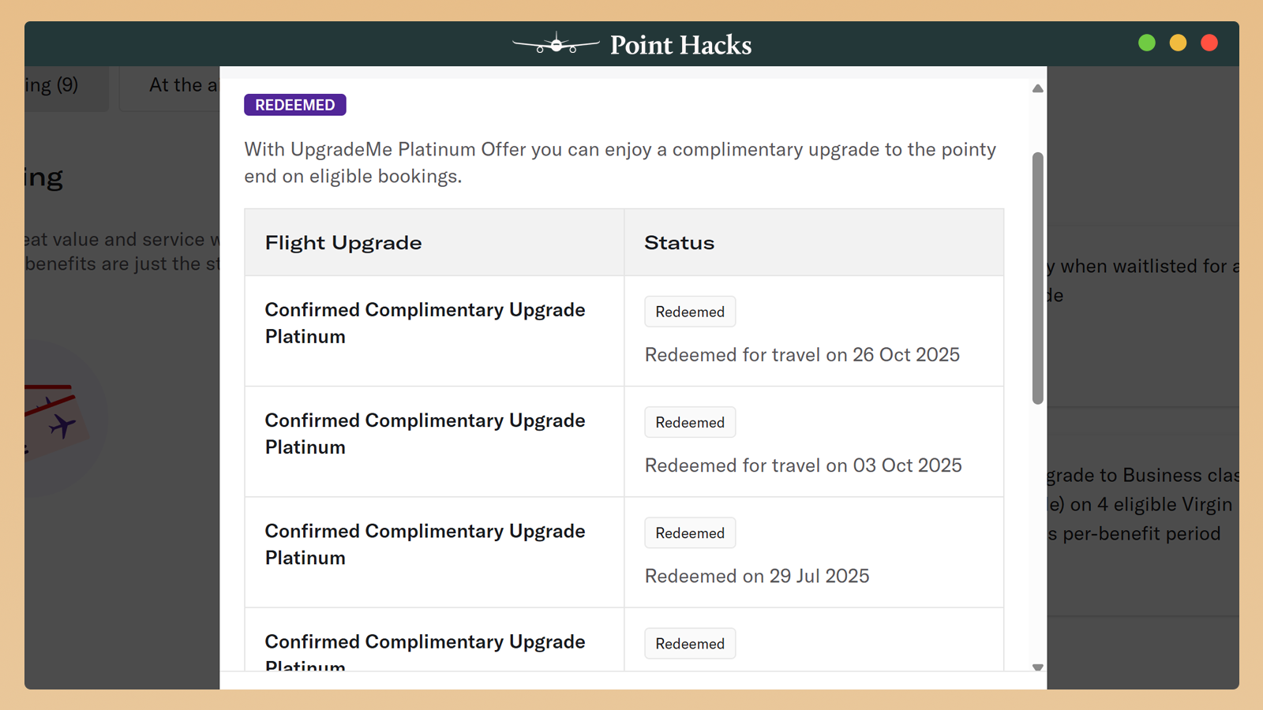The height and width of the screenshot is (710, 1263).
Task: Click the yellow window control dot
Action: tap(1178, 43)
